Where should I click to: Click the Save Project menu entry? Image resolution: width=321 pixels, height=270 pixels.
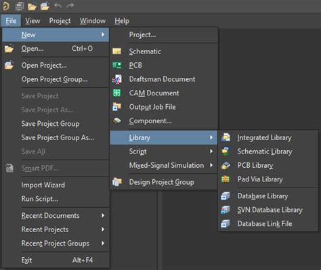(56, 96)
